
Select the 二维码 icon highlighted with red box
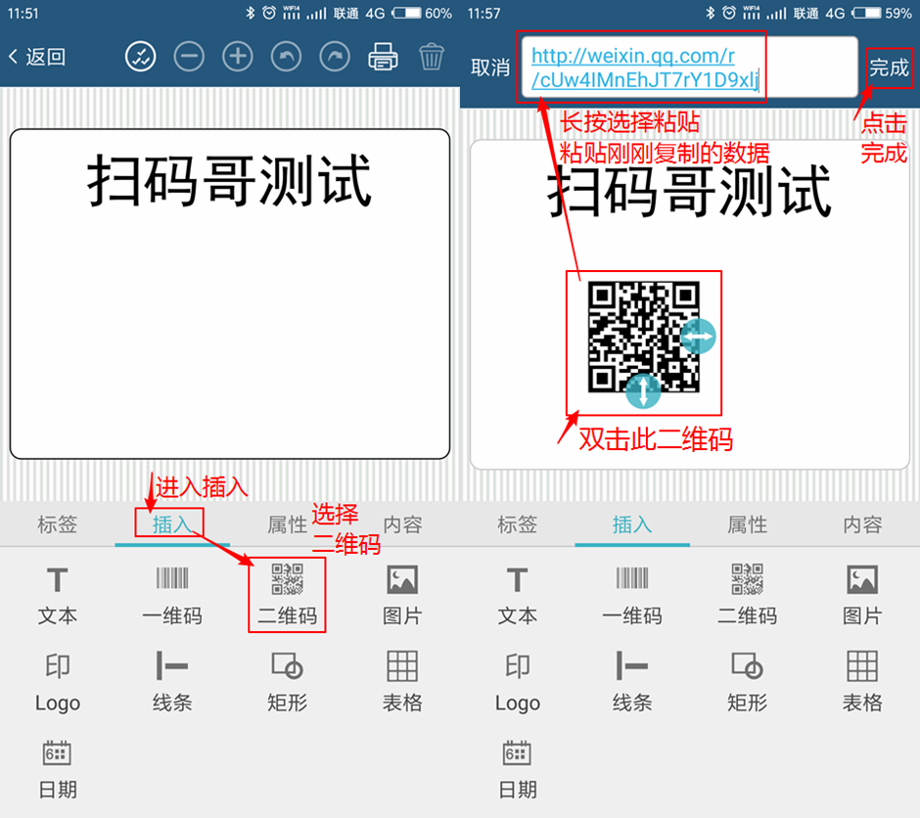tap(287, 593)
